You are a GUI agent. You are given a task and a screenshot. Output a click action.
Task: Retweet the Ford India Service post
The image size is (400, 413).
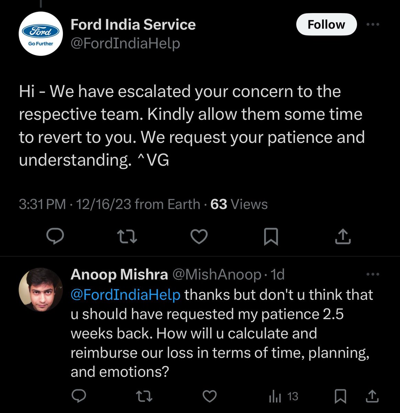(x=127, y=237)
